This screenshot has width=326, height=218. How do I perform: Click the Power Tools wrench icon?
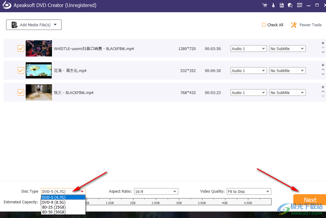click(294, 25)
